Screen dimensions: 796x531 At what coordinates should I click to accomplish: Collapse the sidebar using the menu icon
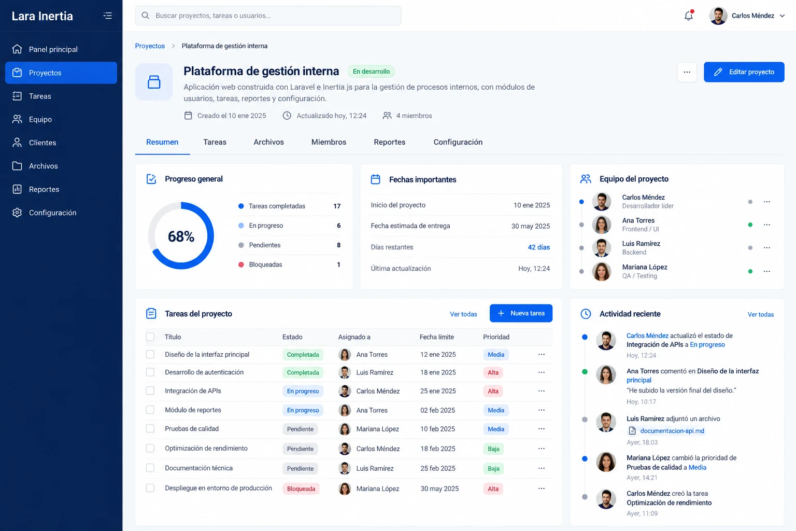tap(107, 16)
